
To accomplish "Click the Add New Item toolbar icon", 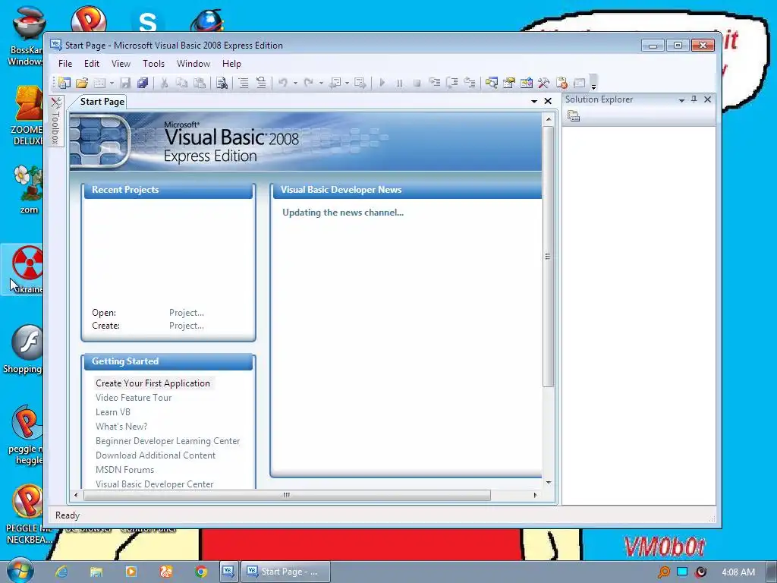I will click(99, 83).
